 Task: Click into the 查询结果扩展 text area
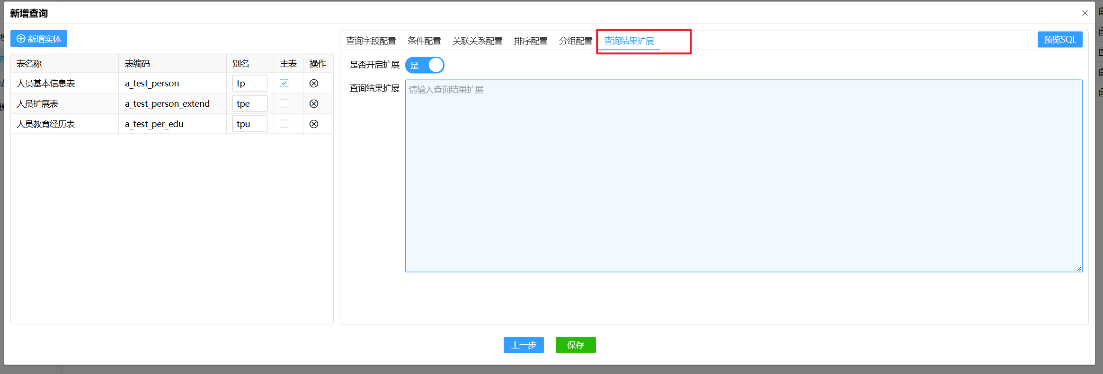point(743,176)
